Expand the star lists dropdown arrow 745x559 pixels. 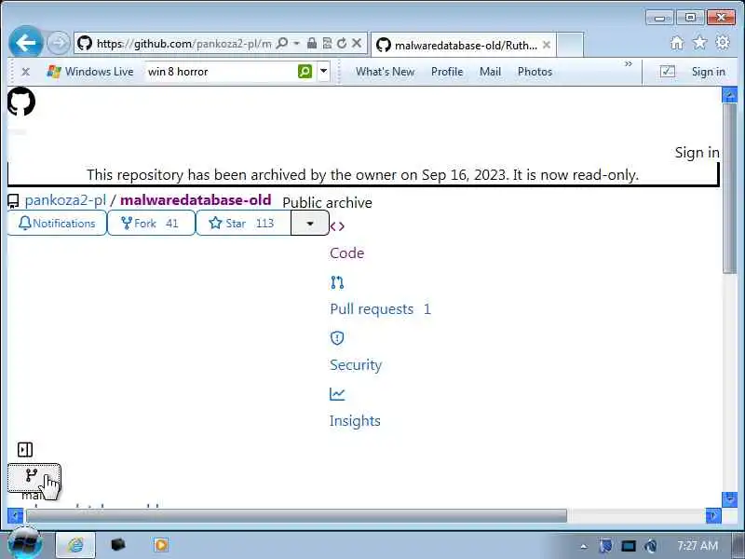click(x=310, y=223)
